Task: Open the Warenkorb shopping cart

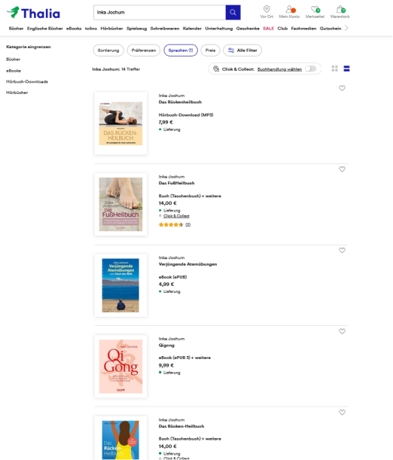Action: coord(340,12)
